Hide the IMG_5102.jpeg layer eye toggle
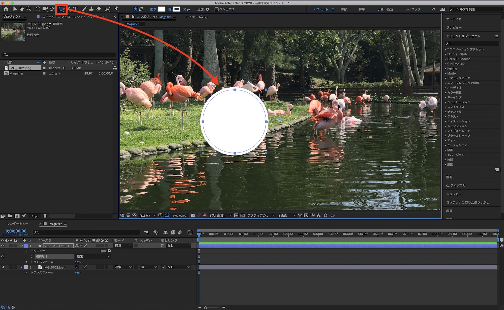This screenshot has width=504, height=310. coord(3,267)
